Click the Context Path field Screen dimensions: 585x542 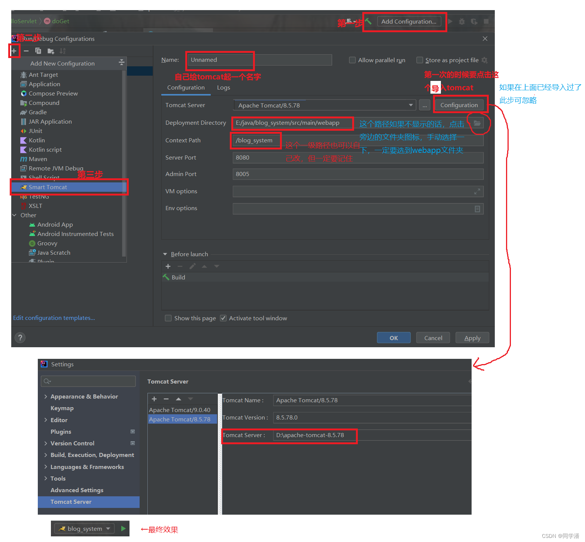tap(358, 140)
